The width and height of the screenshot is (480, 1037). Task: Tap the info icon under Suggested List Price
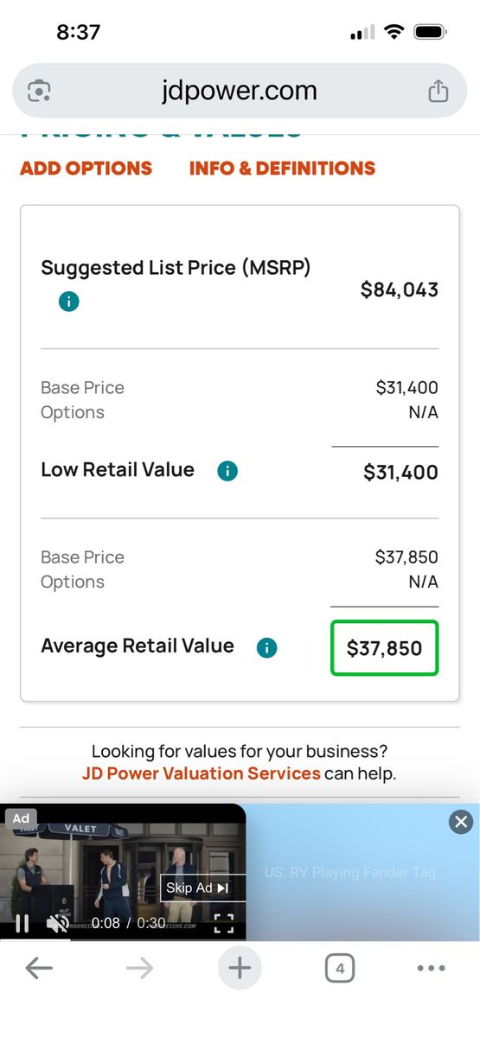(68, 302)
